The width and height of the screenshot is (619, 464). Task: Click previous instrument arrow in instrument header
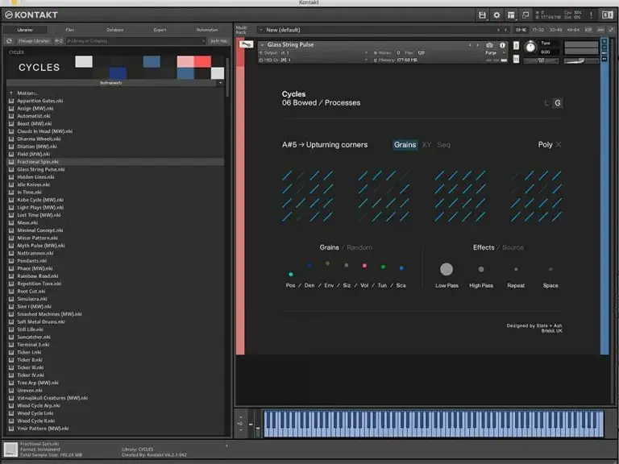pyautogui.click(x=470, y=45)
